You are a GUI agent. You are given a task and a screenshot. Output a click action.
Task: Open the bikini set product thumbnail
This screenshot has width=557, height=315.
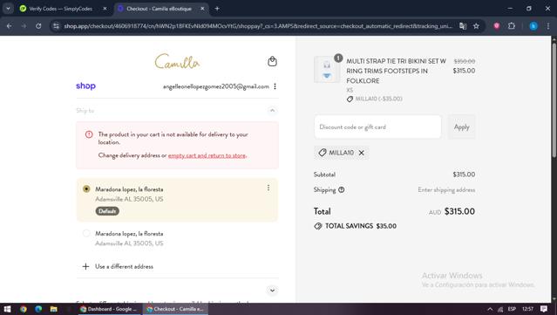(327, 69)
